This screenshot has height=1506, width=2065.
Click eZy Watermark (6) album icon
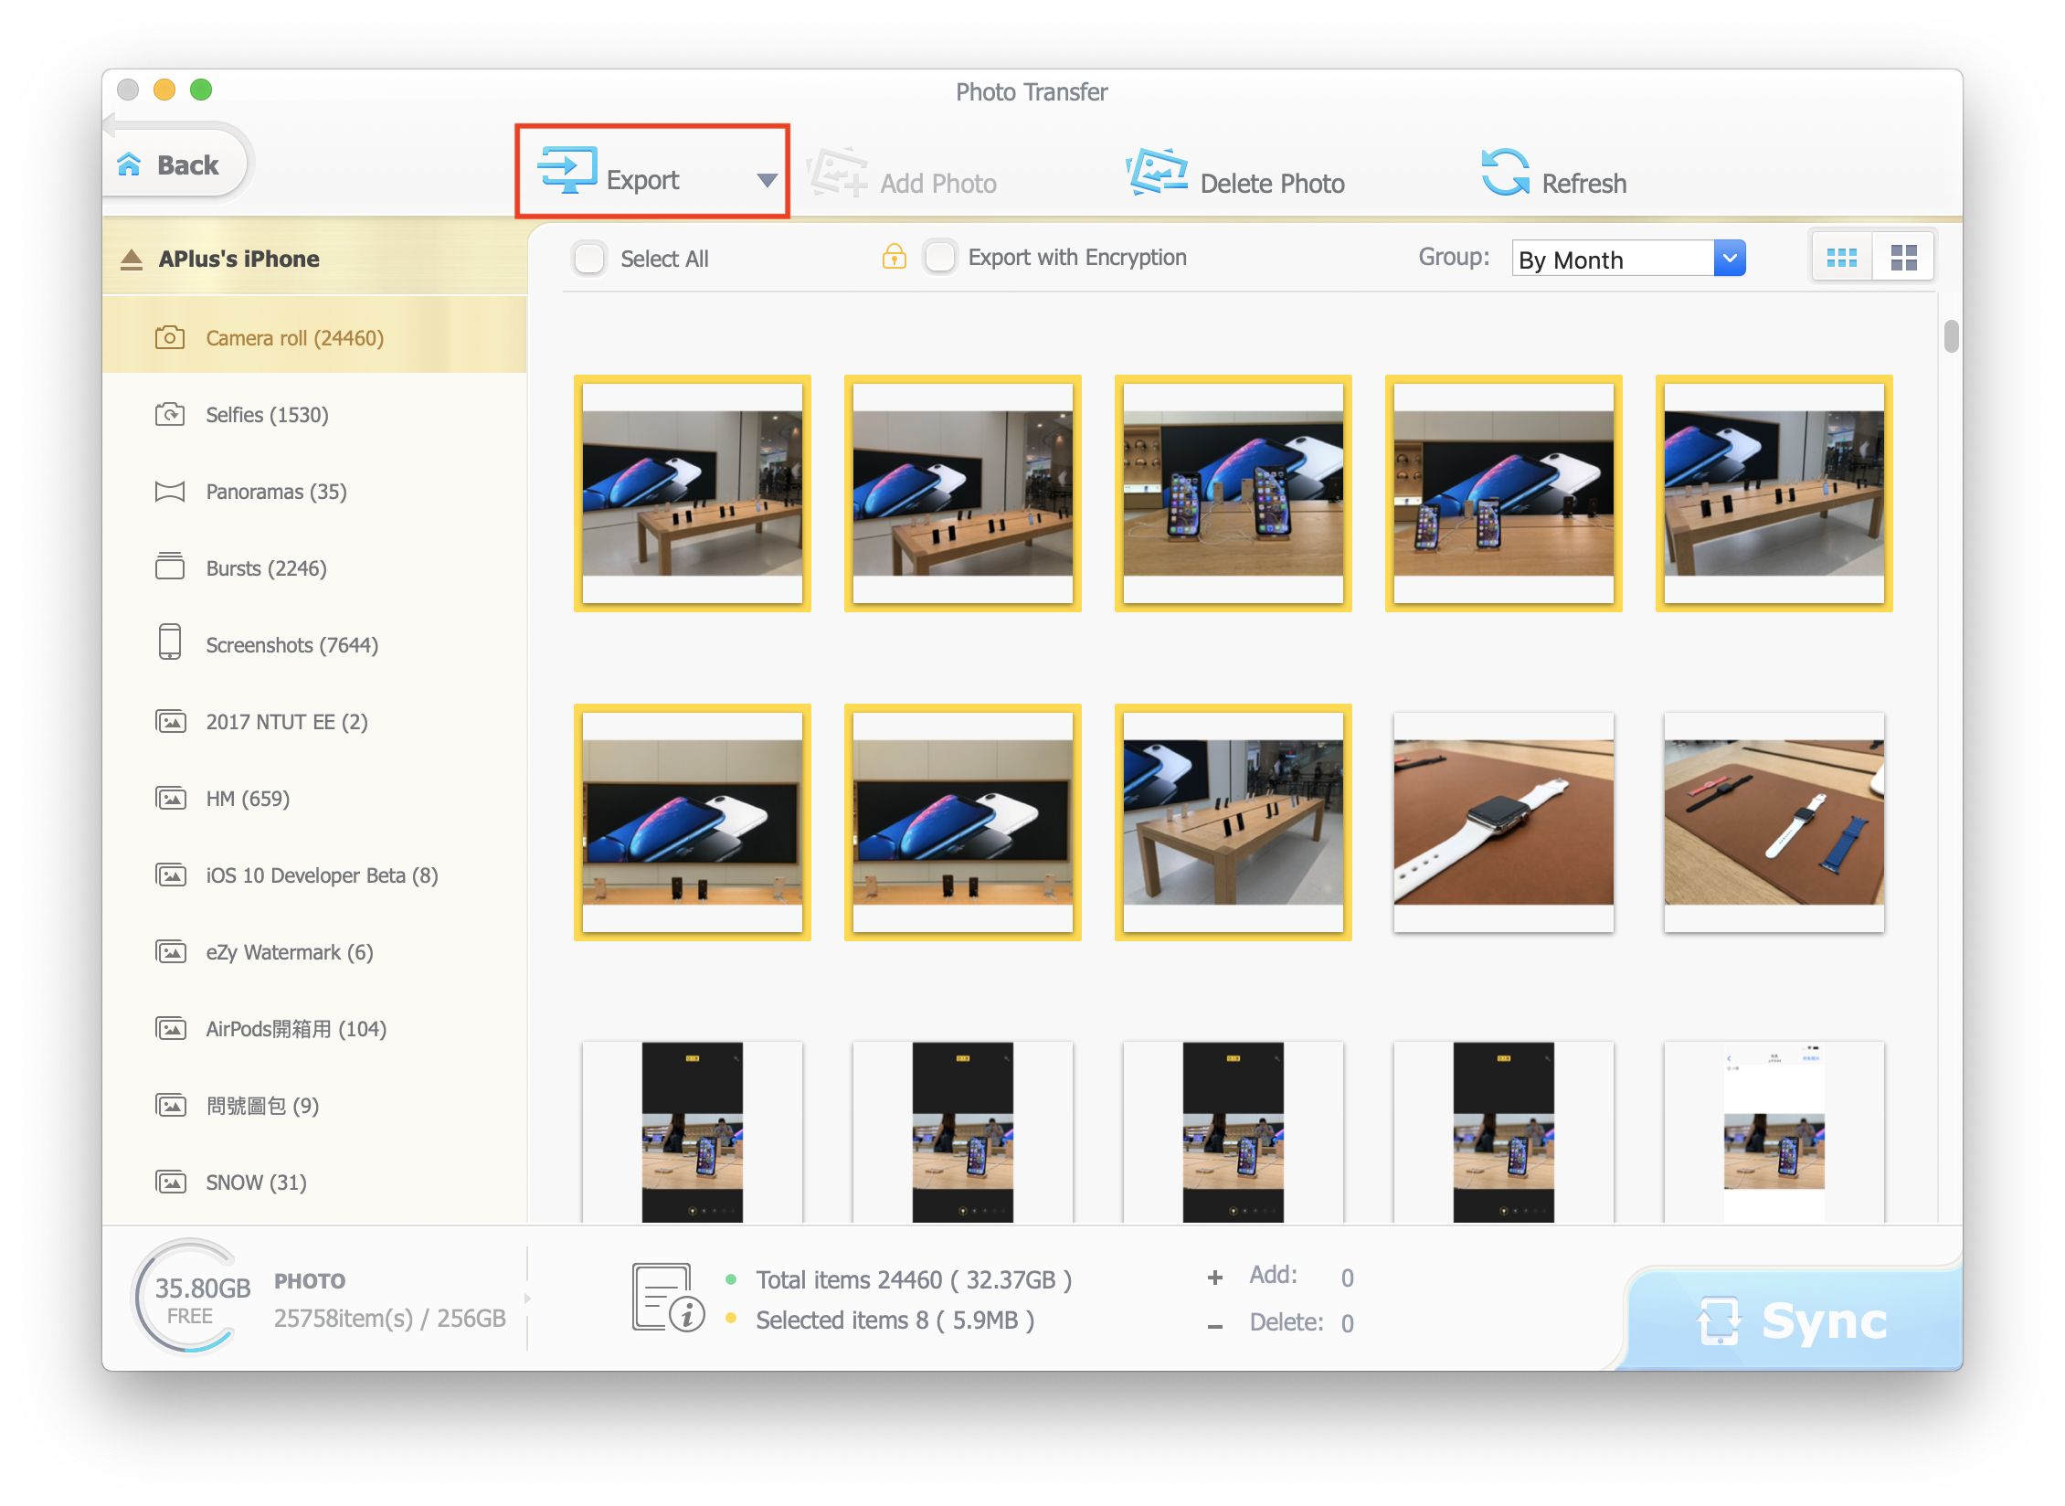tap(171, 952)
